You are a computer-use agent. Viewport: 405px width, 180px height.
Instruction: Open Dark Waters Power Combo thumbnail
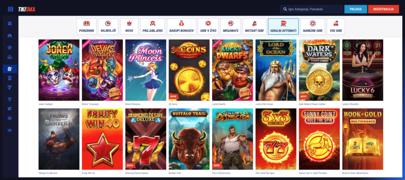click(x=319, y=70)
